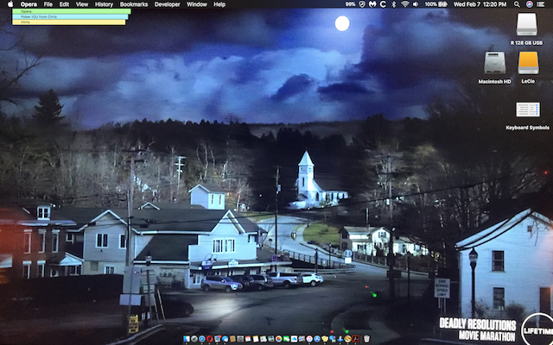Image resolution: width=553 pixels, height=345 pixels.
Task: Open the volume control in menu bar
Action: 416,4
